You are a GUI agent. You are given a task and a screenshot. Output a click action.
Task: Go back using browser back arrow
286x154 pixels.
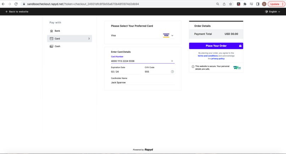[3, 4]
